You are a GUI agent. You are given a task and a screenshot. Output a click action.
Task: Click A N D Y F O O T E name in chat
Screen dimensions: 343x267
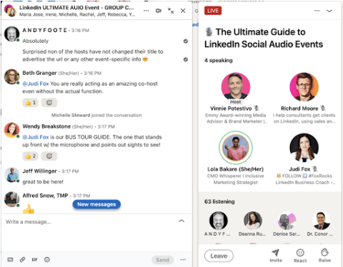click(x=44, y=30)
